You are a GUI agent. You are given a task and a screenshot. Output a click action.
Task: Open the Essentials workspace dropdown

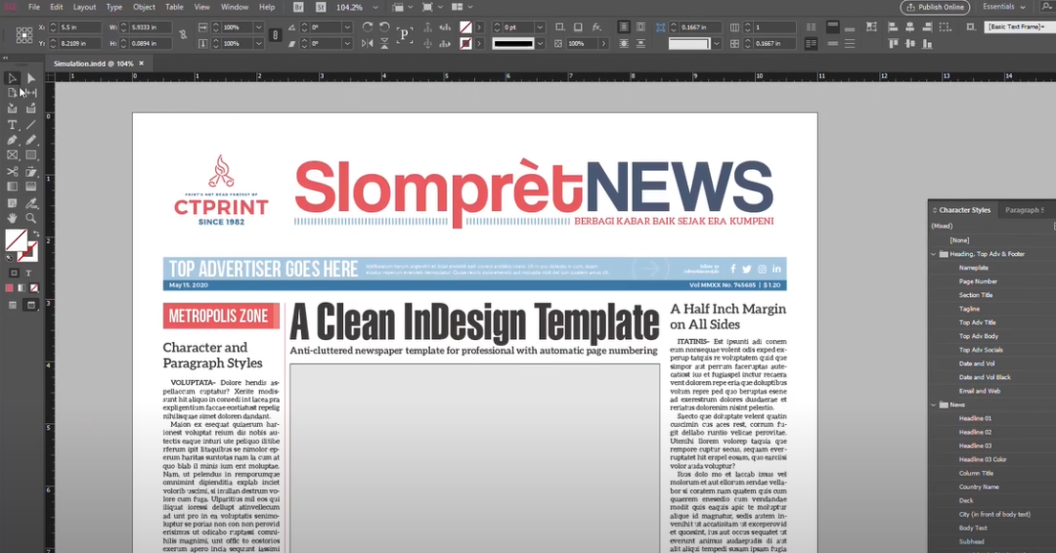point(1003,7)
